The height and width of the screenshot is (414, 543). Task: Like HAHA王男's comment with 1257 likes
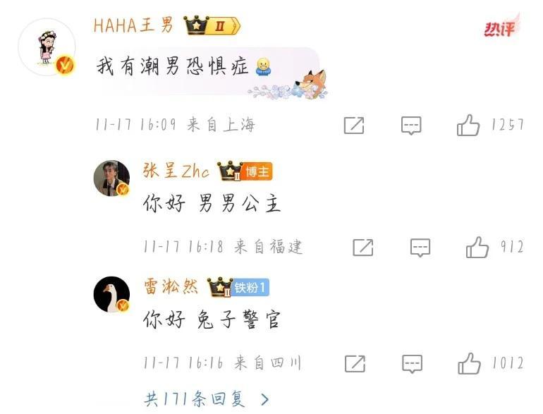click(x=468, y=125)
